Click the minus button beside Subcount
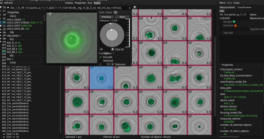264x139 pixels. click(108, 64)
